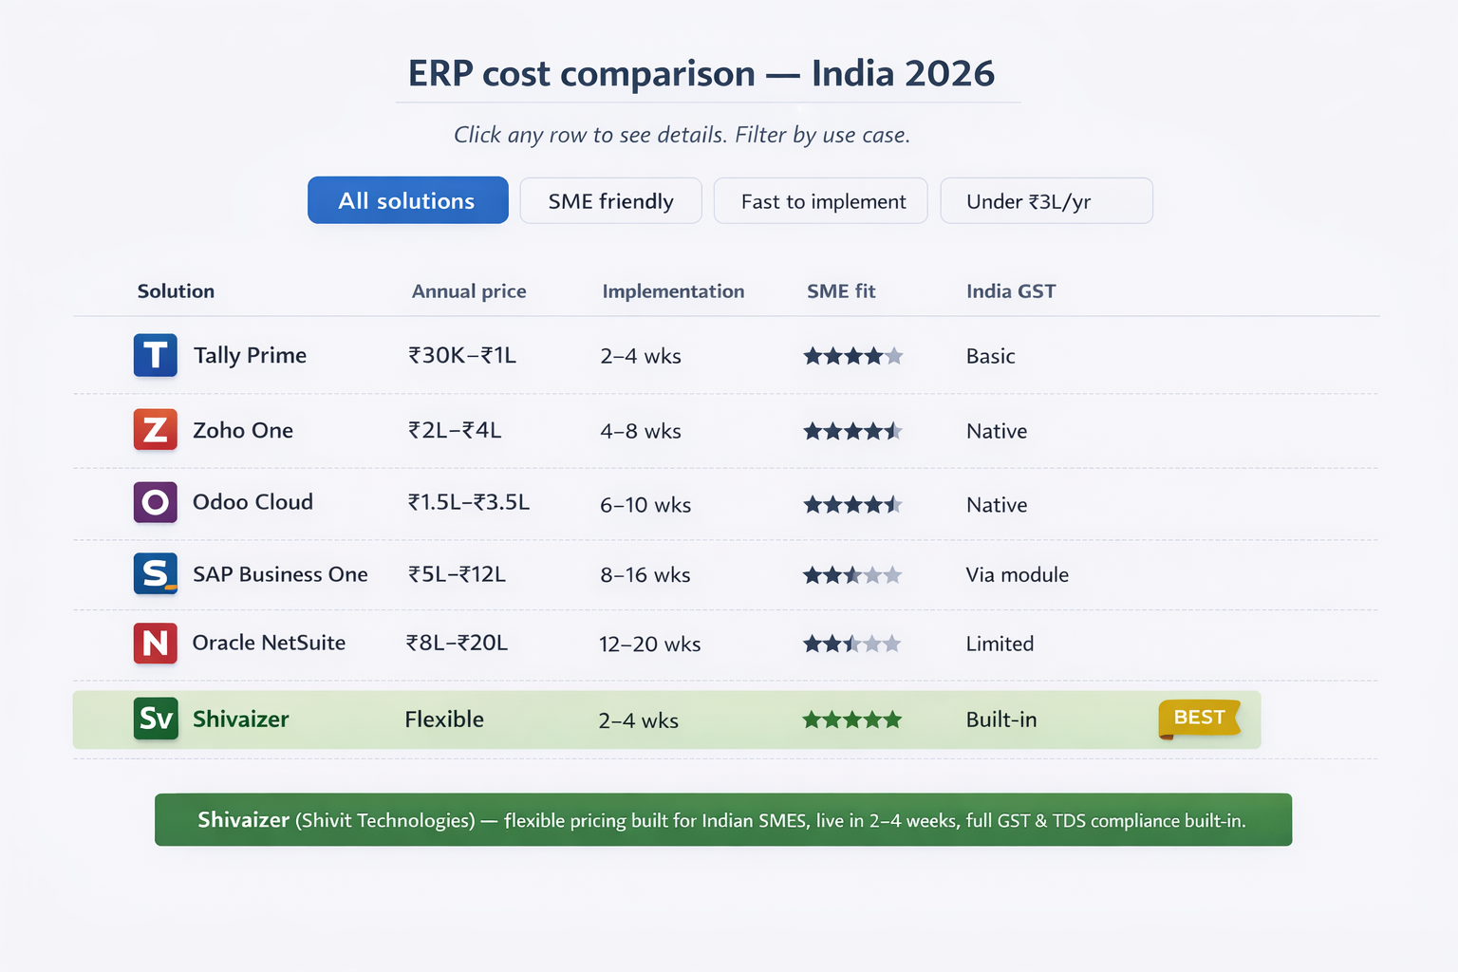
Task: Click the Odoo Cloud logo icon
Action: (x=155, y=502)
